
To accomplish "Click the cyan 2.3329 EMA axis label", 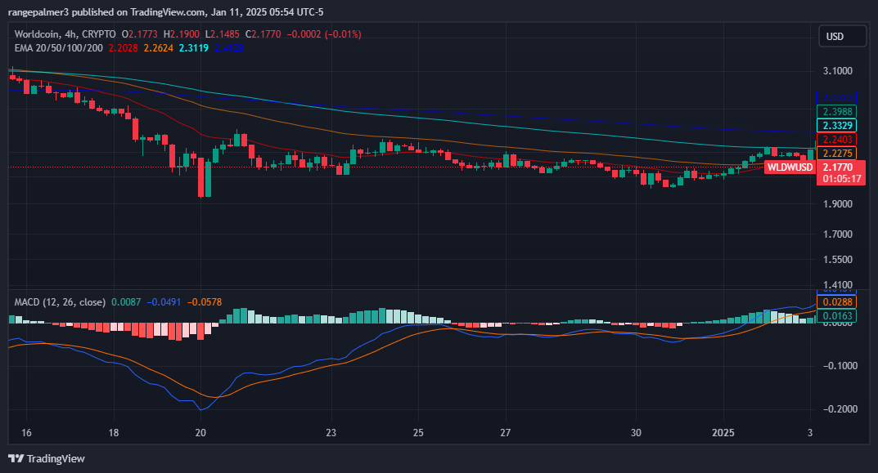I will (x=840, y=126).
